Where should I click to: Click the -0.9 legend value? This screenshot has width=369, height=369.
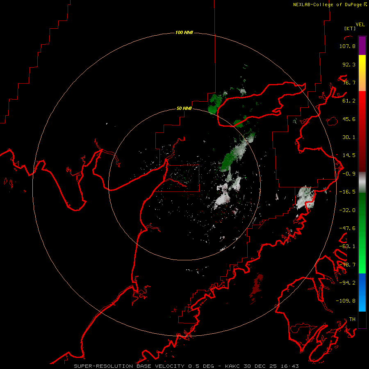tap(349, 174)
